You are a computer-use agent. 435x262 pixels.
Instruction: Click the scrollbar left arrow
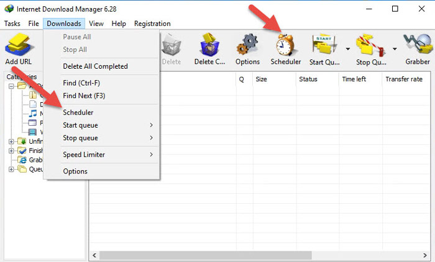pyautogui.click(x=94, y=255)
